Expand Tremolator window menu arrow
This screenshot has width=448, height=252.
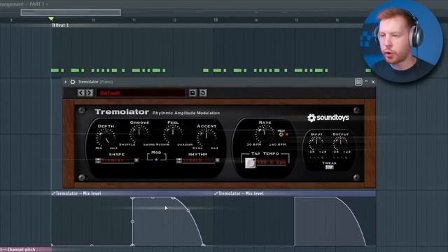point(65,82)
